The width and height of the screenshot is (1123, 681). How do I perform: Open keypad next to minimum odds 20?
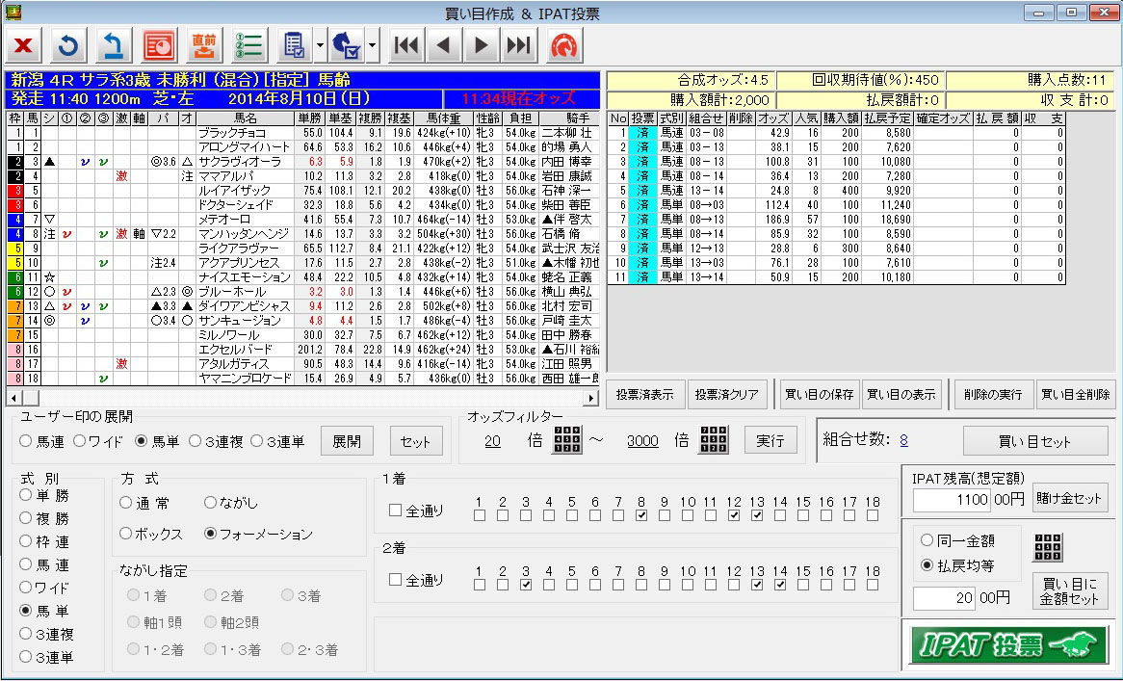(x=566, y=439)
